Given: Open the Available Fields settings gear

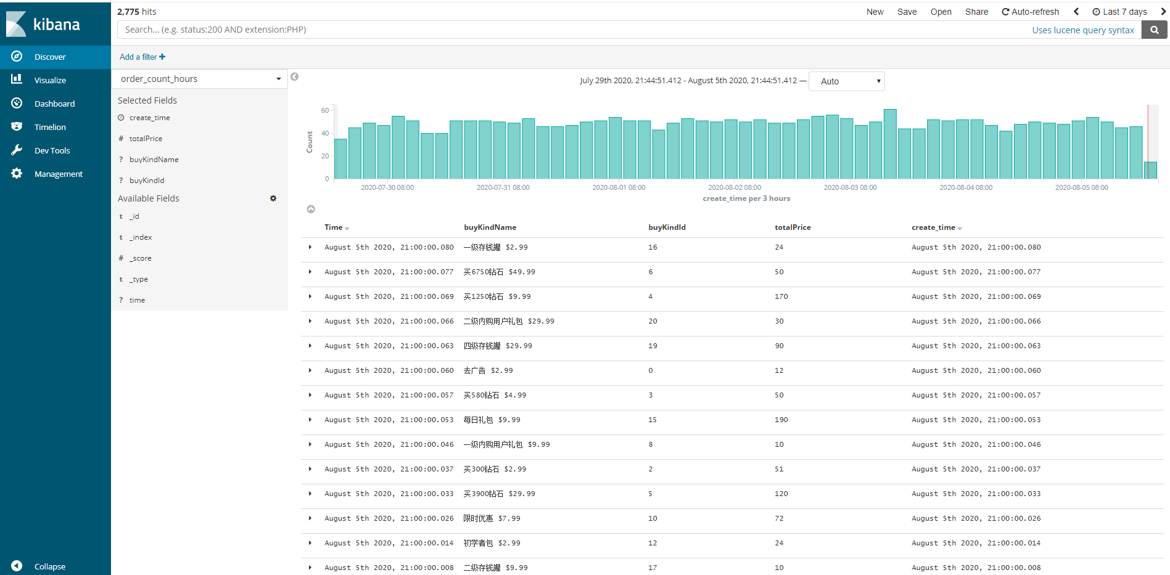Looking at the screenshot, I should pos(273,198).
